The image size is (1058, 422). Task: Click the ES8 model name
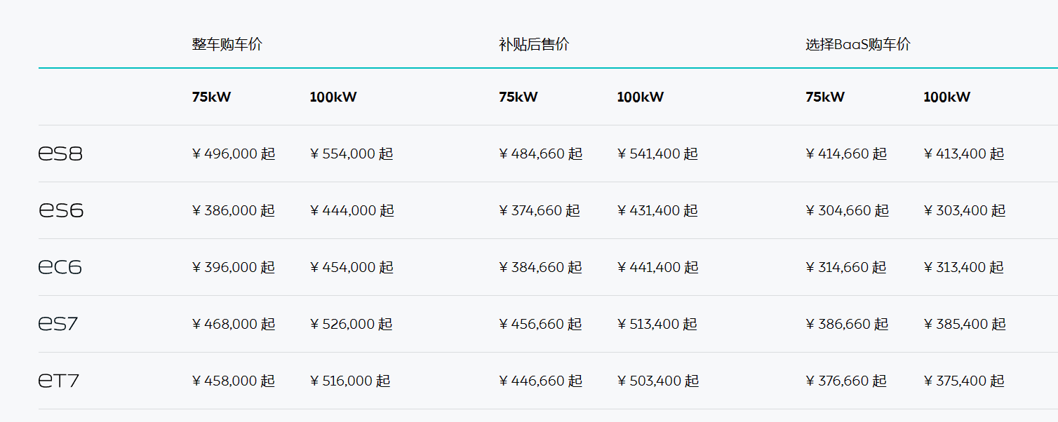(x=60, y=154)
